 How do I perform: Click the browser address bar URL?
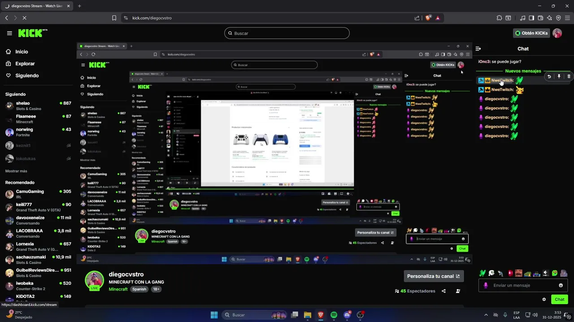point(152,18)
